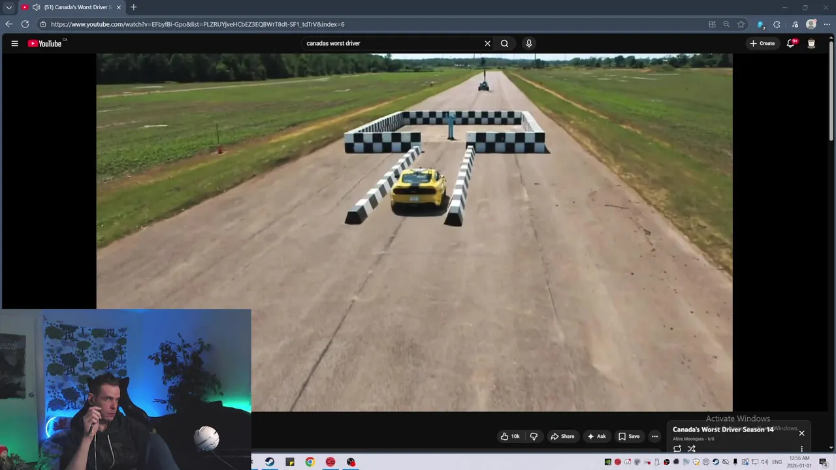The height and width of the screenshot is (470, 836).
Task: Save the video to a playlist
Action: 629,436
